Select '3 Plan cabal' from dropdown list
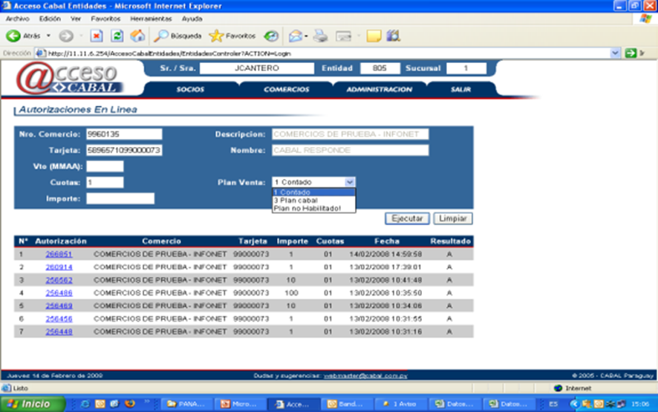The height and width of the screenshot is (412, 658). point(295,200)
